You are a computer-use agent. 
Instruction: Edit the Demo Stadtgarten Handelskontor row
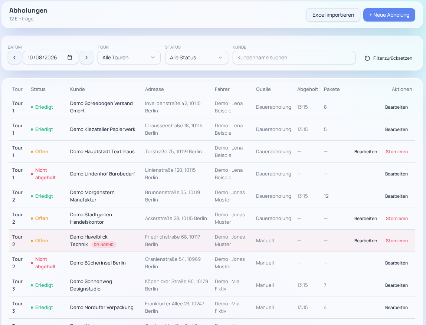(x=366, y=219)
